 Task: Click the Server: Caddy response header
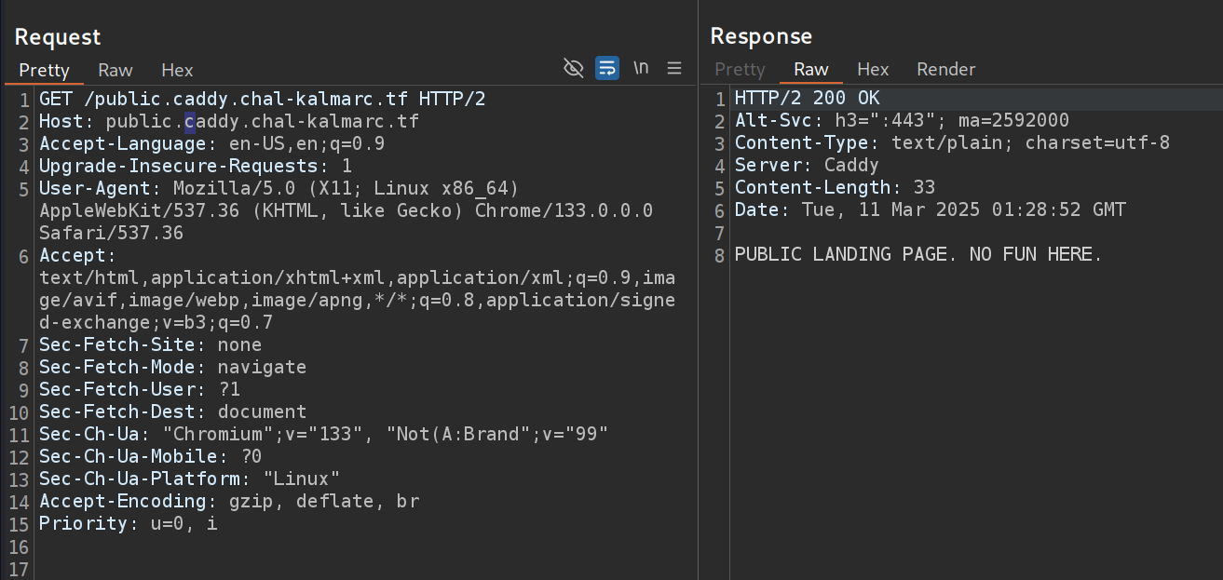[x=807, y=165]
